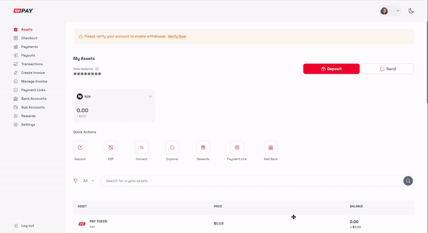Image resolution: width=428 pixels, height=233 pixels.
Task: Open Explorer quick action icon
Action: click(x=172, y=147)
